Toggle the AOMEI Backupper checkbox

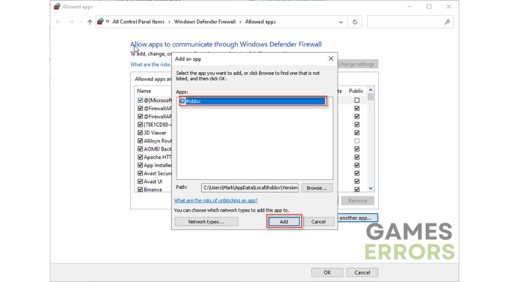(140, 149)
